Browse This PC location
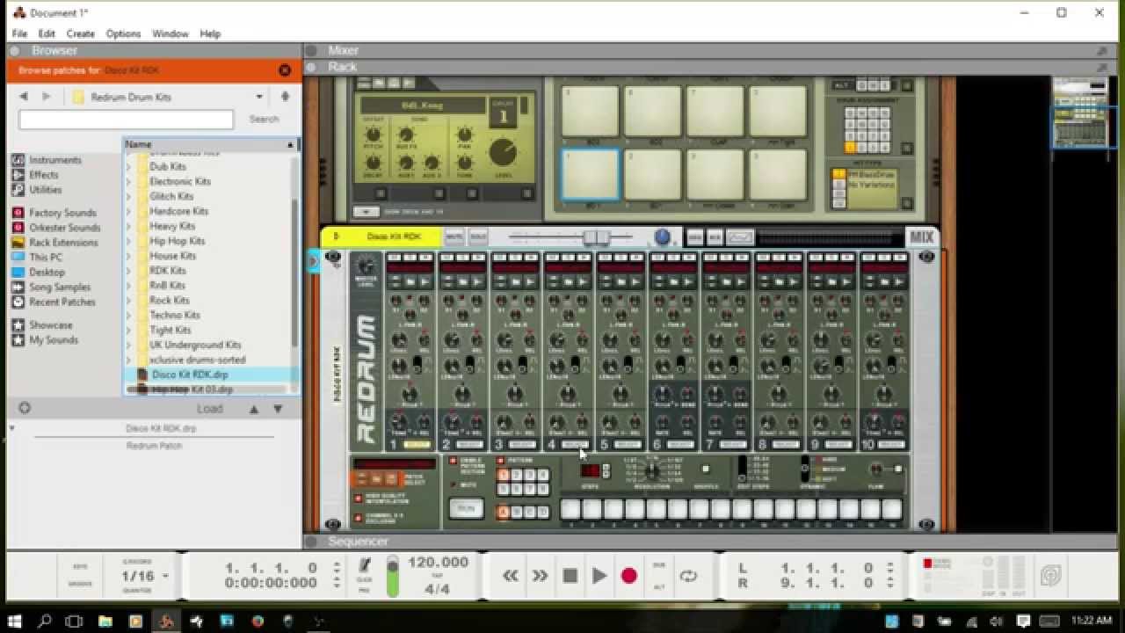The width and height of the screenshot is (1125, 633). tap(37, 258)
